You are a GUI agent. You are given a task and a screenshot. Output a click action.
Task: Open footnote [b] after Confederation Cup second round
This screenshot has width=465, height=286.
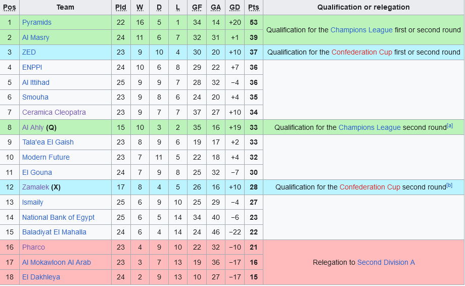coord(449,185)
